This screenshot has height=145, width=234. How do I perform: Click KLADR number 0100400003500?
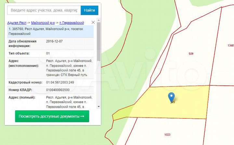coord(58,90)
